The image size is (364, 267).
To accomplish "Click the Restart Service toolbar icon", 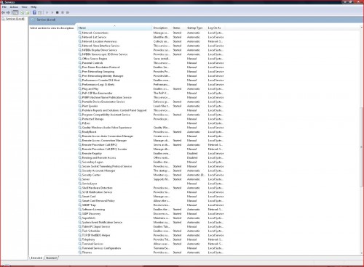I will [68, 12].
